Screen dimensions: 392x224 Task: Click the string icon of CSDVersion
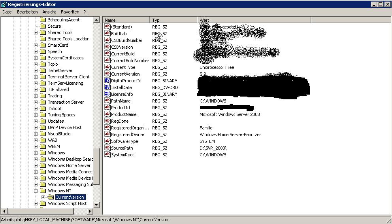tap(107, 47)
